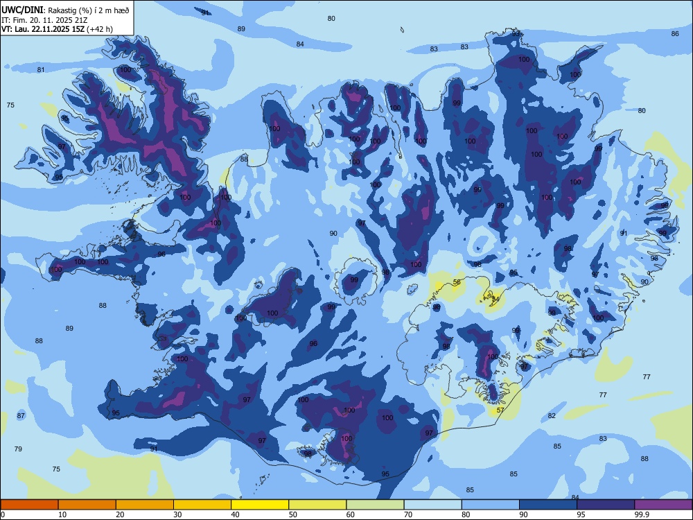The width and height of the screenshot is (693, 520).
Task: Click the map value '56' in the yellow area
Action: [457, 281]
